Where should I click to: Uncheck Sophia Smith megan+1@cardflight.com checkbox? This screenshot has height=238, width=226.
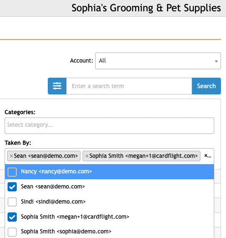(12, 217)
